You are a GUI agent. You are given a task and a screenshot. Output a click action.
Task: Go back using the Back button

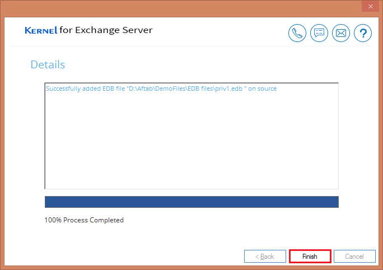[x=264, y=256]
